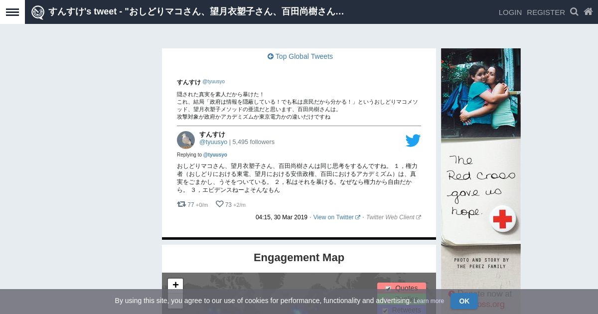Click external link icon after Twitter Web Client
The height and width of the screenshot is (314, 598).
pos(419,217)
